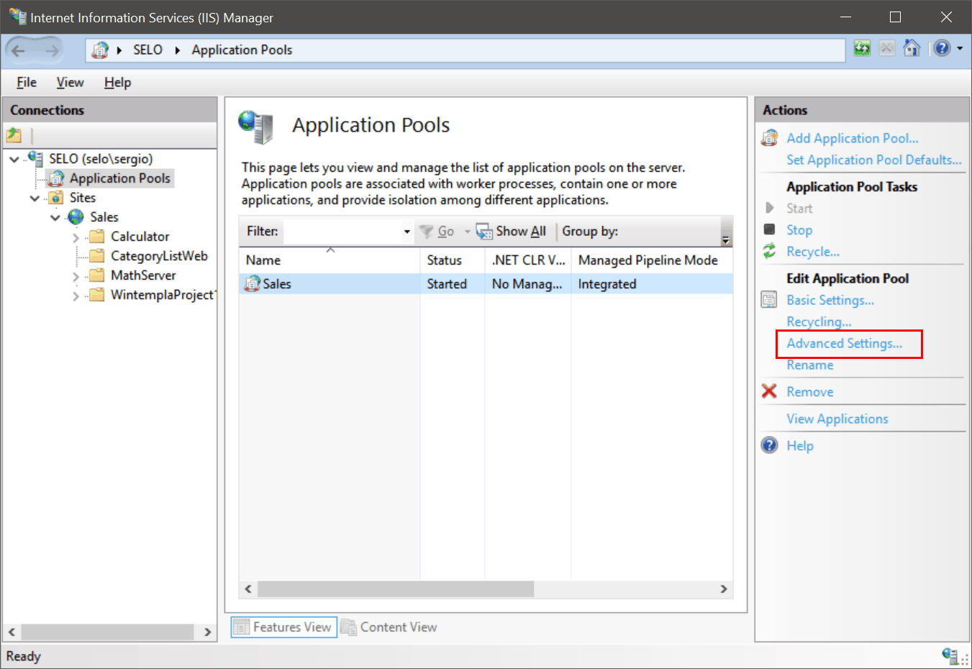The height and width of the screenshot is (669, 972).
Task: Click the Recycle green arrows icon
Action: 769,251
